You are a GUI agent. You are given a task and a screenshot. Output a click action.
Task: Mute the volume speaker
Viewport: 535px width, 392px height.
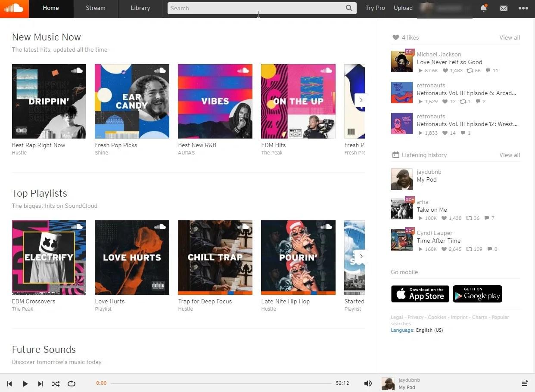[x=368, y=383]
